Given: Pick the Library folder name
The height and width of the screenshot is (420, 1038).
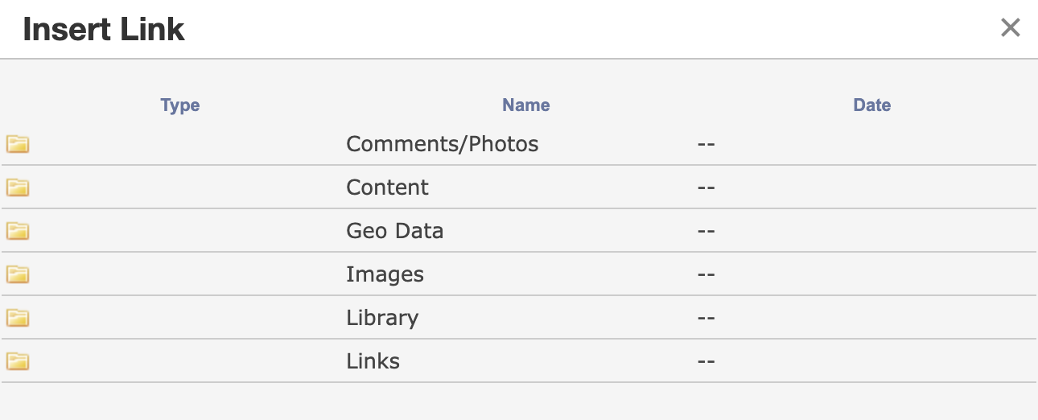Looking at the screenshot, I should 382,318.
